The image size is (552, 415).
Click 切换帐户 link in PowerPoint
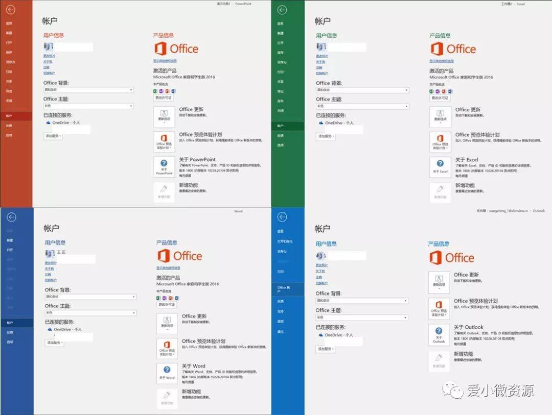(49, 73)
